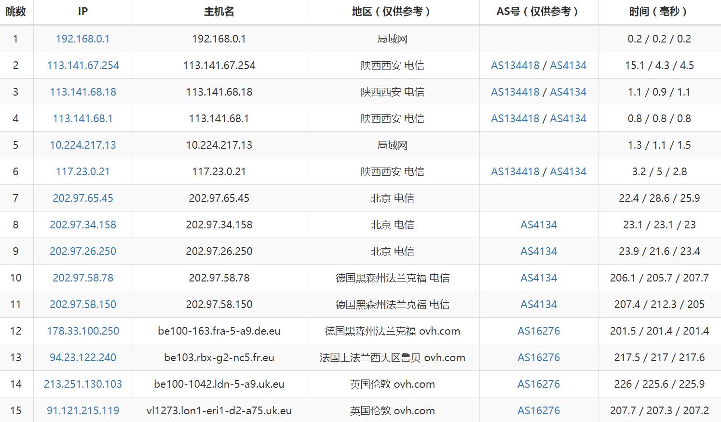Image resolution: width=721 pixels, height=422 pixels.
Task: Open AS4134 in the 113.141.68.1 row
Action: click(x=568, y=118)
